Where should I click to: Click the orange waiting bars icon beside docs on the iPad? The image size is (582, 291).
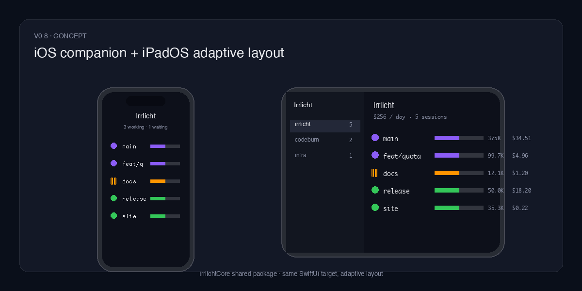pos(374,173)
